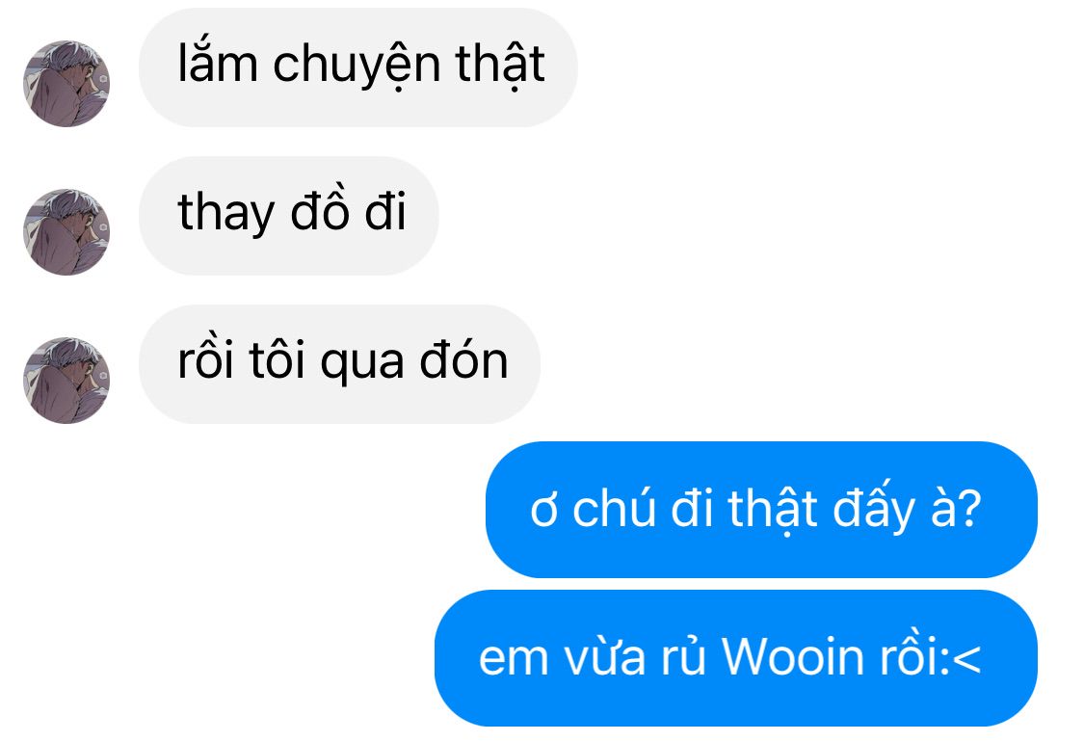
Task: Select the word "thay" in the second message
Action: point(226,214)
